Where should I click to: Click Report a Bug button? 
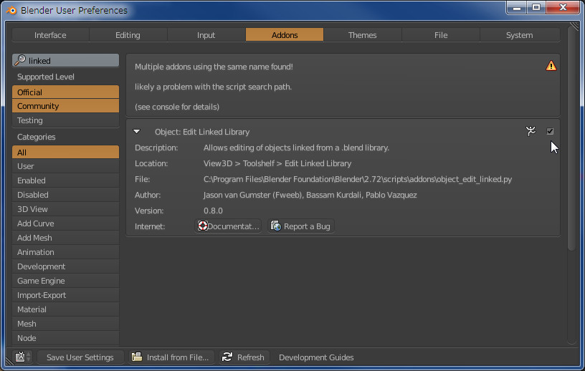pyautogui.click(x=300, y=226)
